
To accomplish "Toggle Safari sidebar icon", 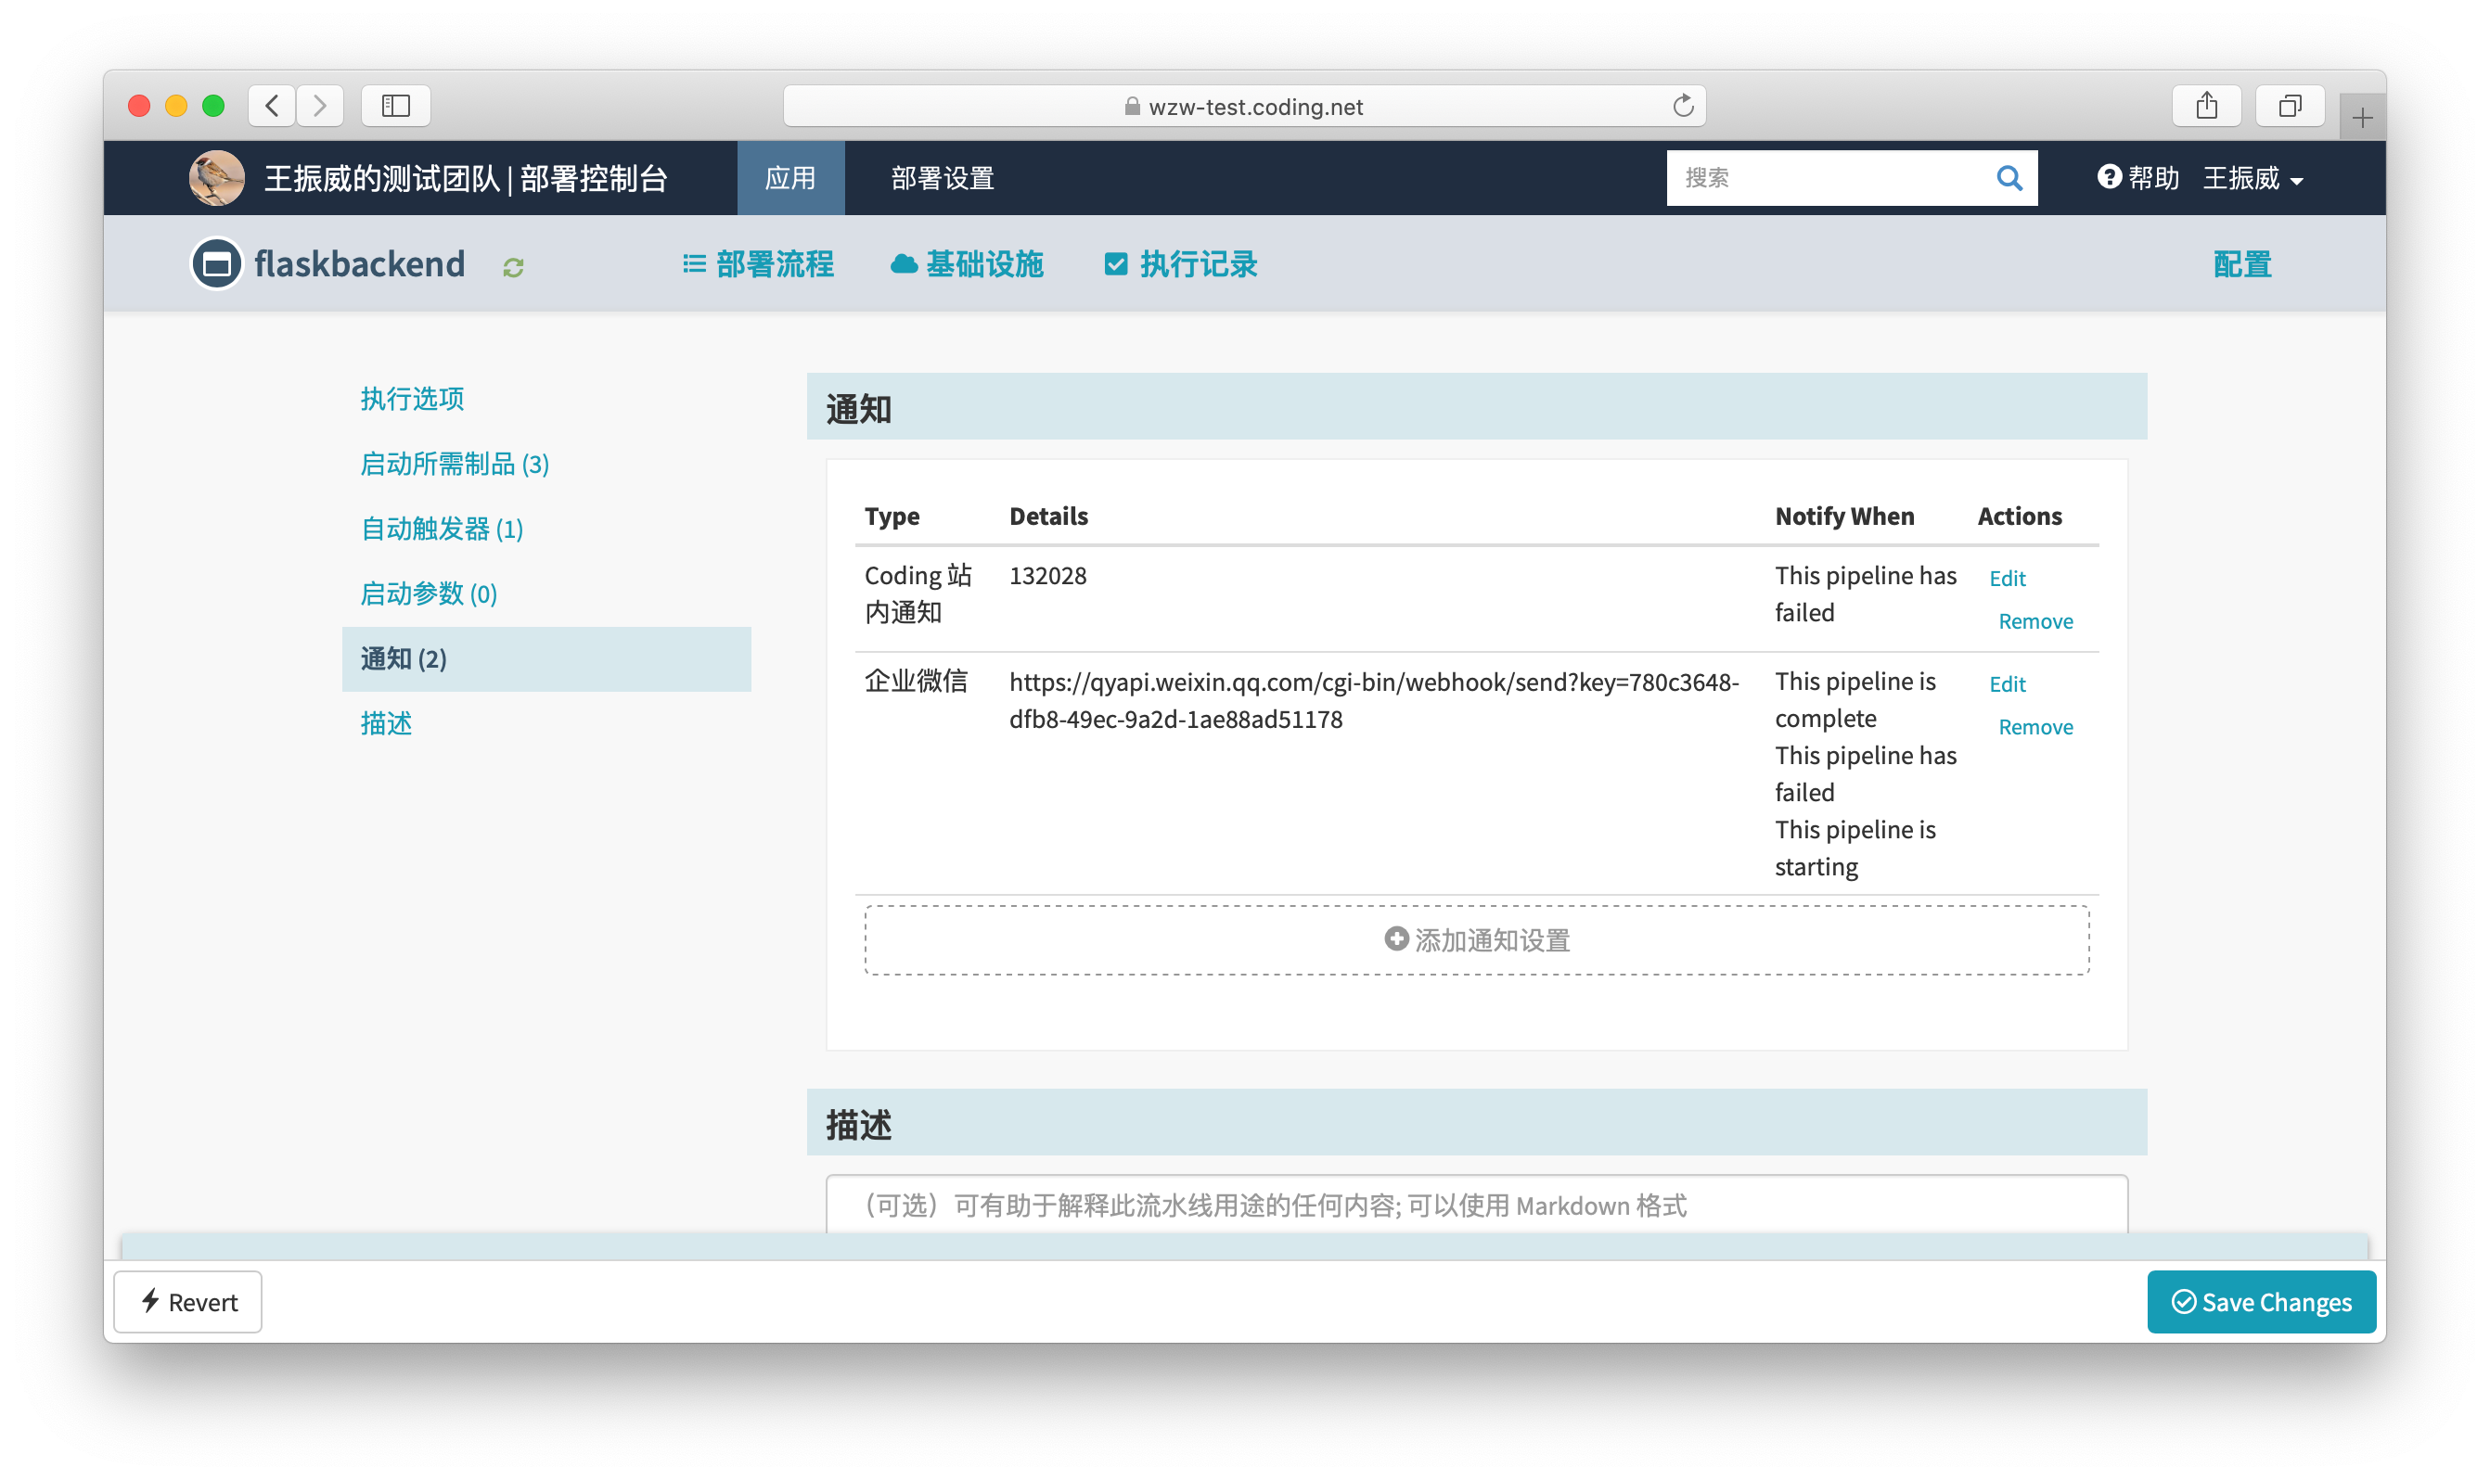I will point(395,106).
